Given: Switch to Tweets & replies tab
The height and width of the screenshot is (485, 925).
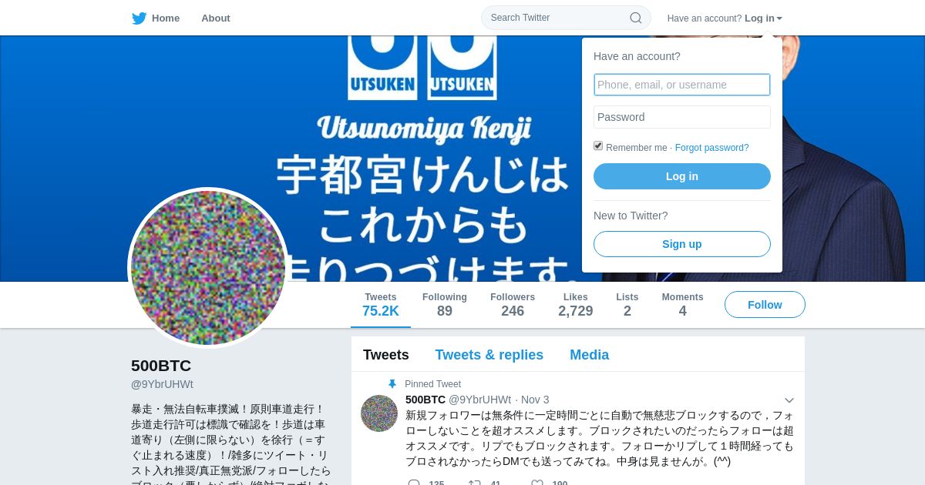Looking at the screenshot, I should 489,355.
